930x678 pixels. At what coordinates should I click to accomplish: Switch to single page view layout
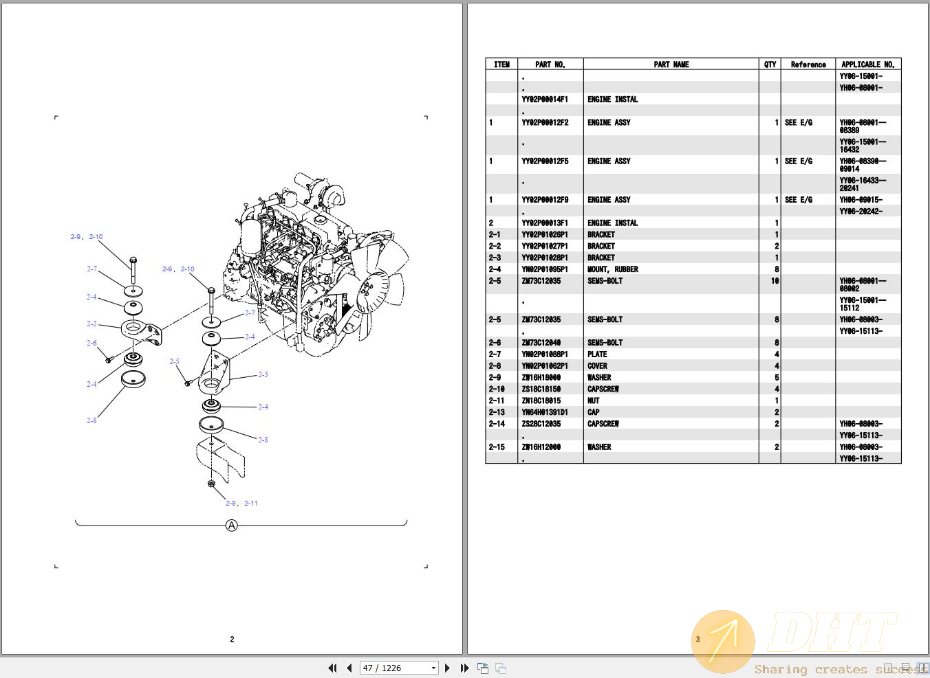(889, 668)
